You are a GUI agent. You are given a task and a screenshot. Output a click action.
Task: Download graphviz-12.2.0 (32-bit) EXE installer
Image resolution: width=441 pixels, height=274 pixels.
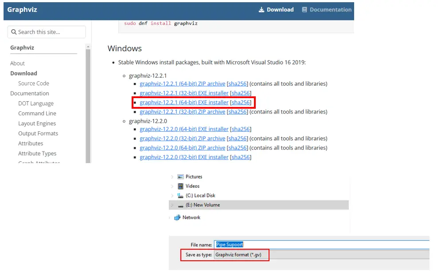(x=184, y=157)
